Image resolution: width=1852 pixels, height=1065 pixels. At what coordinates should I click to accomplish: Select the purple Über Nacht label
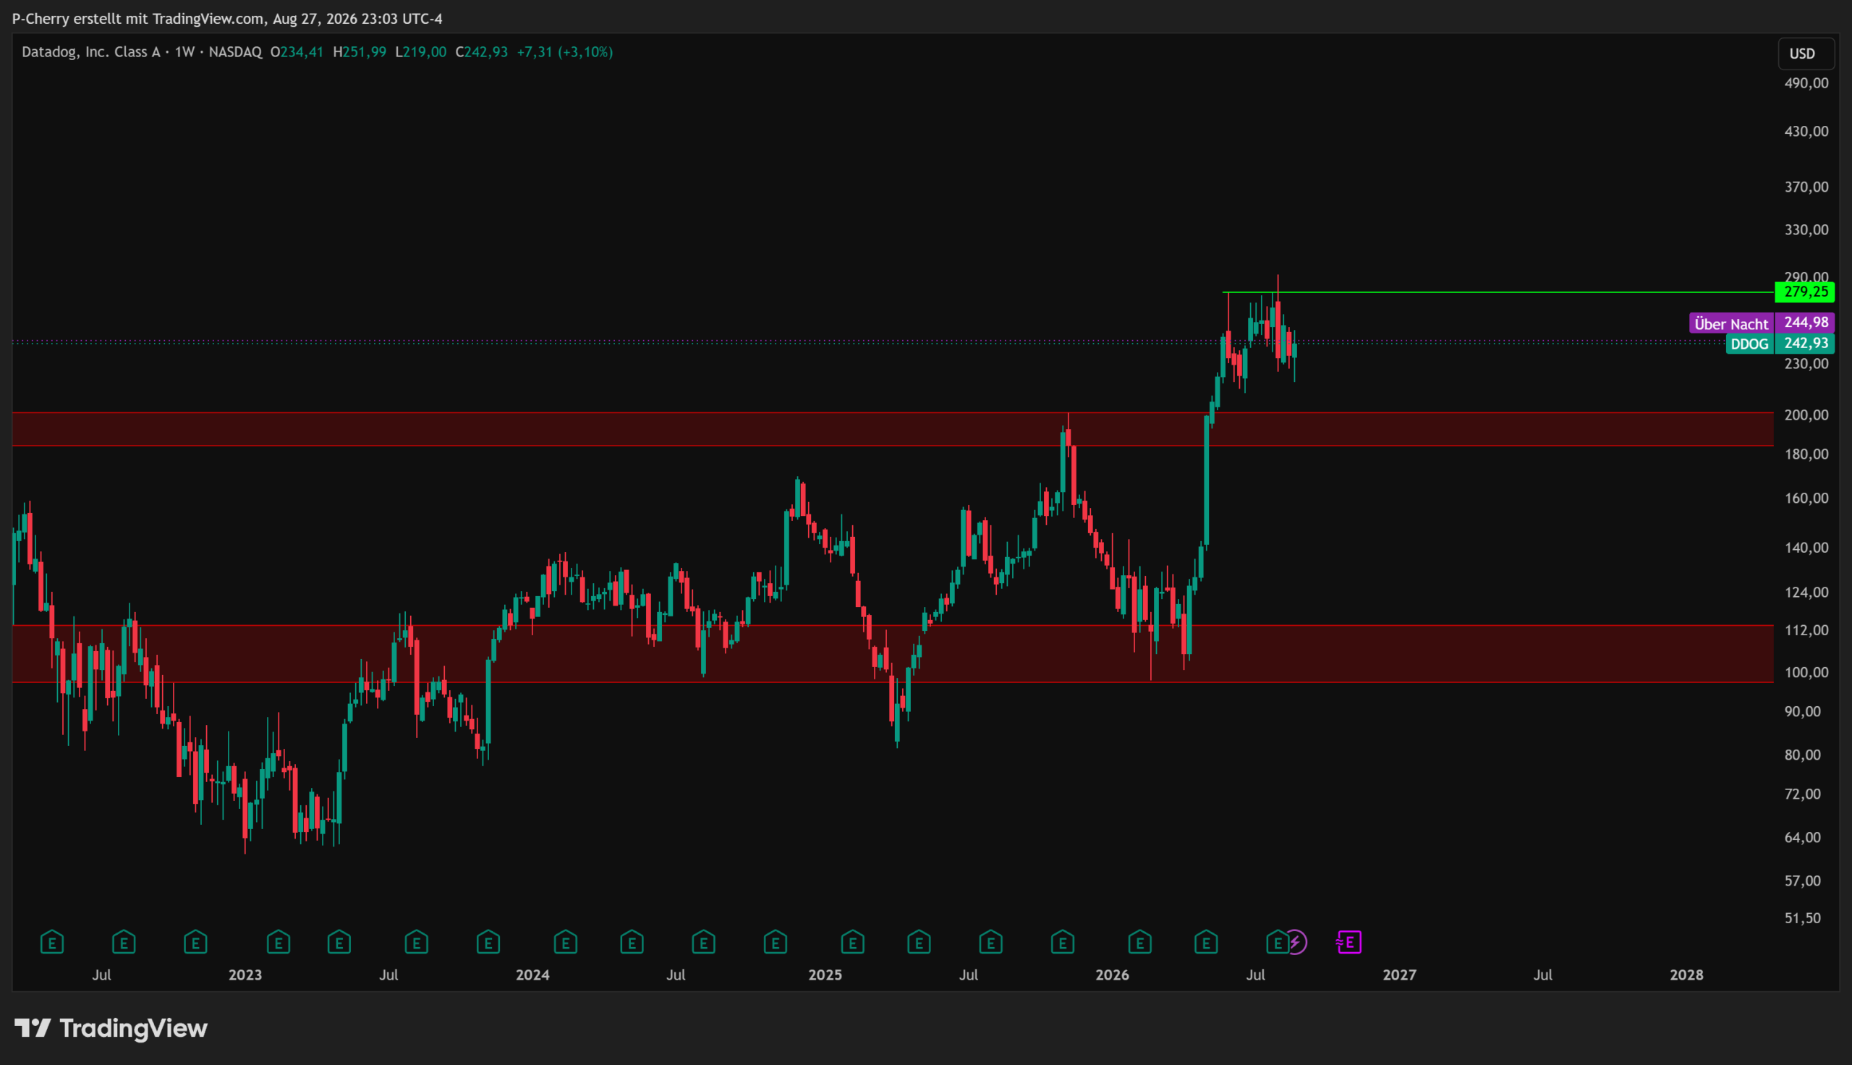1731,323
